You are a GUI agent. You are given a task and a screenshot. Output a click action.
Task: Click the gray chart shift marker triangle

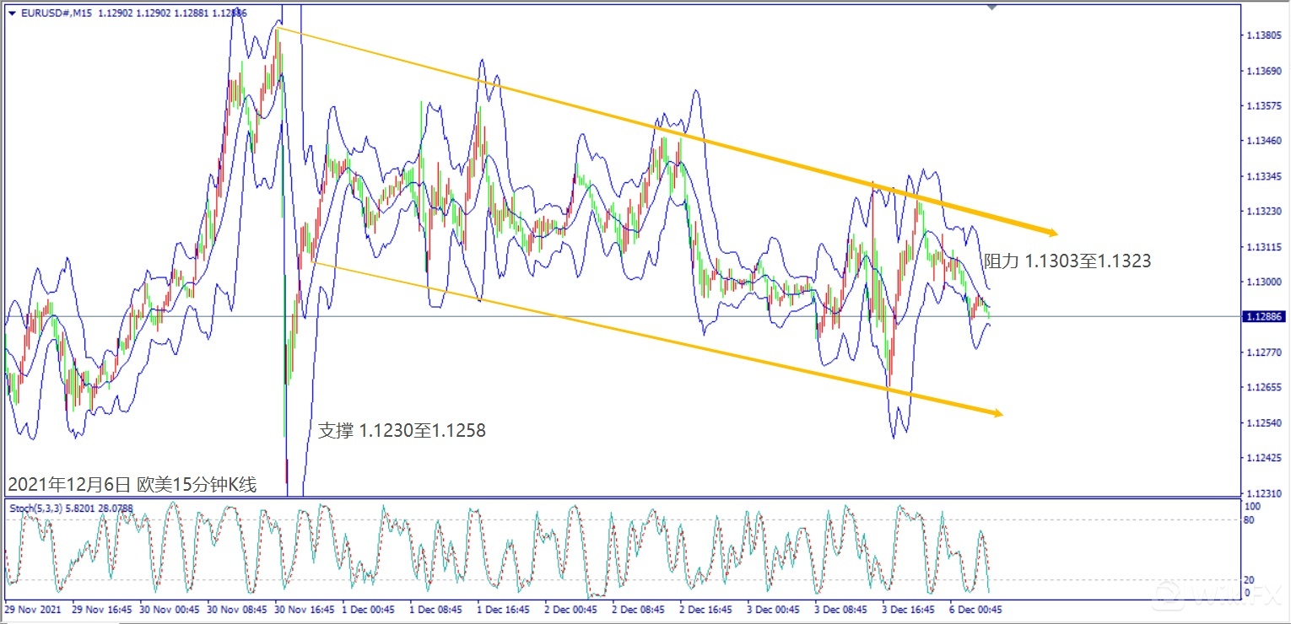pyautogui.click(x=992, y=7)
